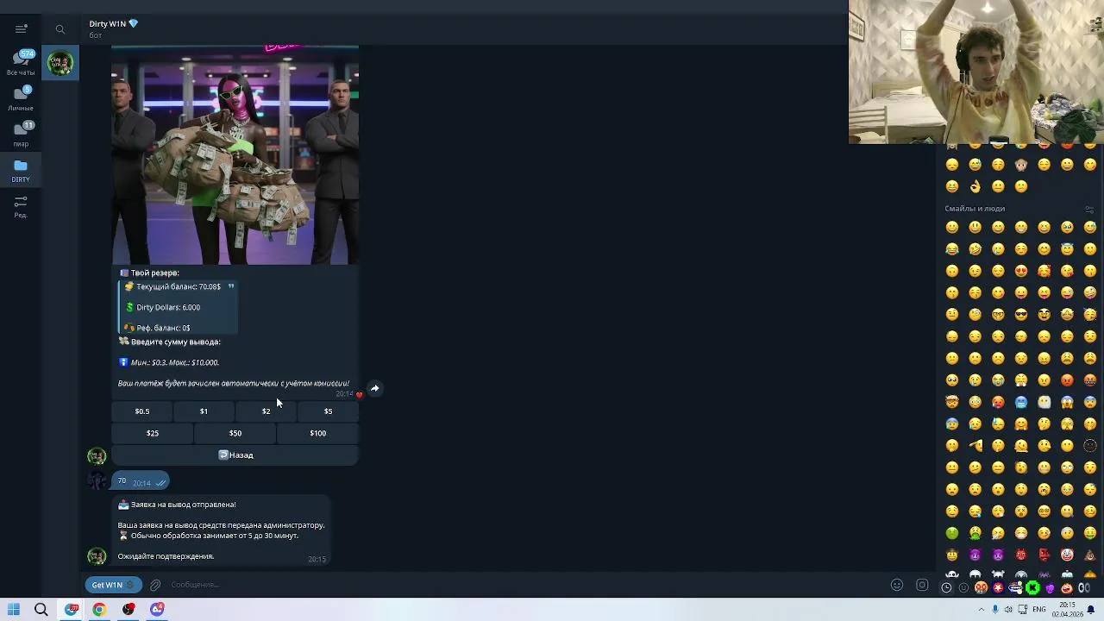
Task: Open the 'Get W1N' bot menu button
Action: [112, 585]
